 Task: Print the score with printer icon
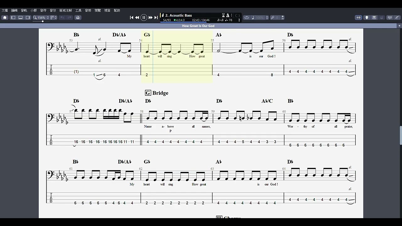point(78,18)
